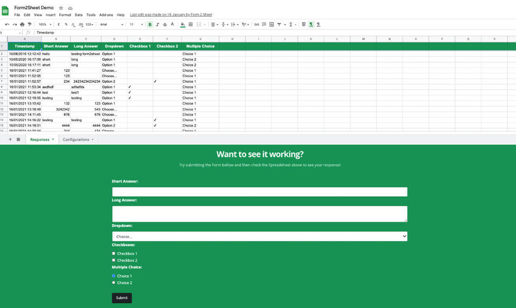Select the Timestamp header cell
Screen dimensions: 516x308
25,46
